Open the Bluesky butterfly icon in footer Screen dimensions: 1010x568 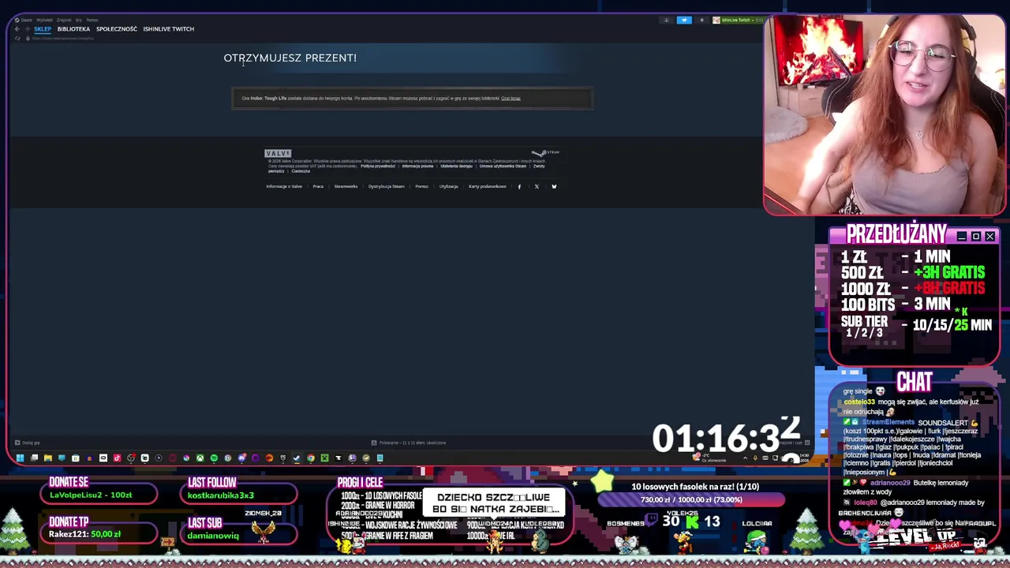[554, 186]
